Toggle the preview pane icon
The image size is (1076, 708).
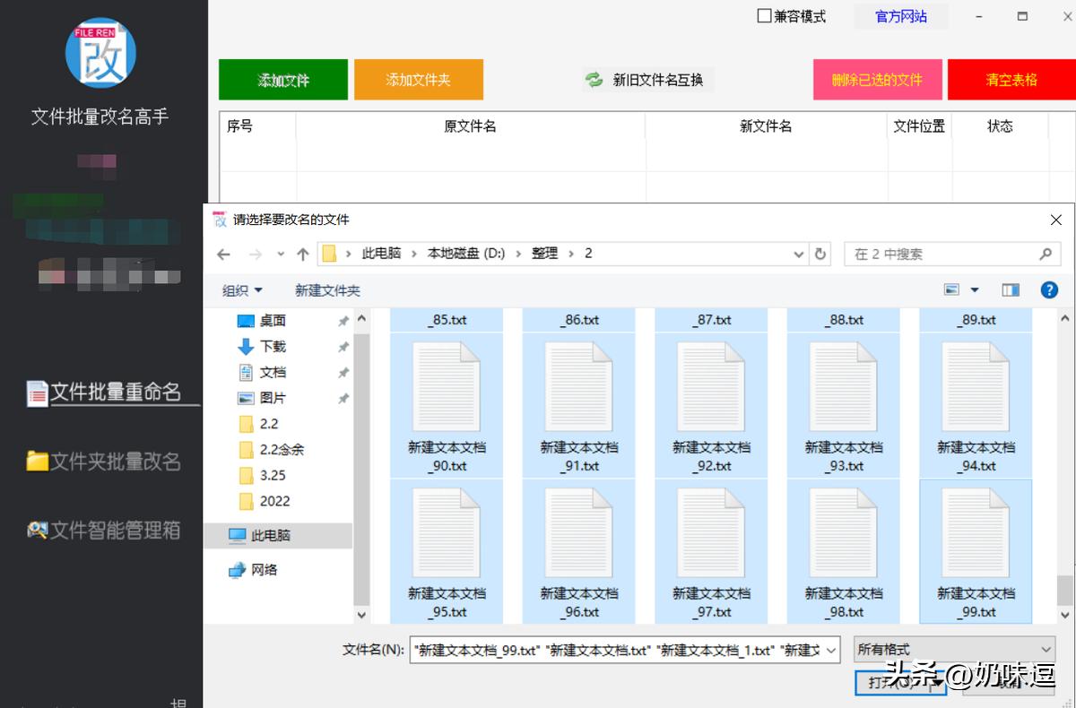[x=1011, y=289]
